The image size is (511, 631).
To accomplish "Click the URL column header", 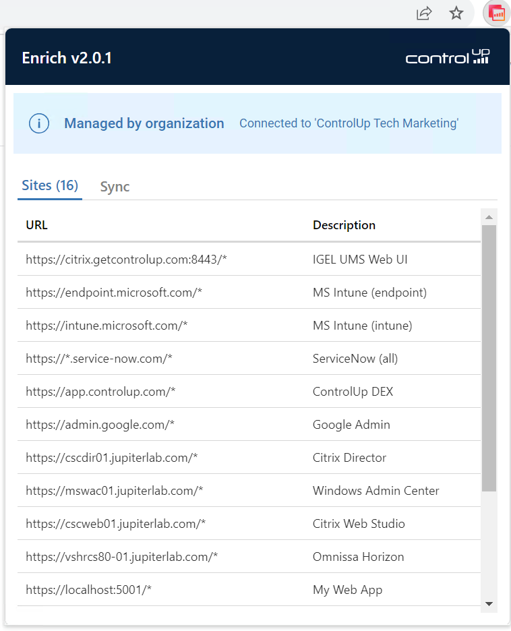I will pyautogui.click(x=36, y=225).
